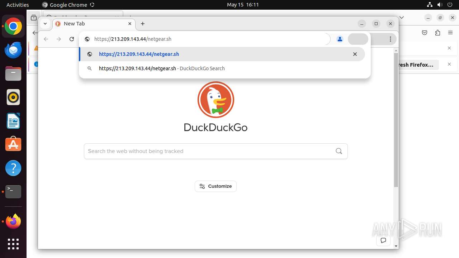Open the network status tray icon
The image size is (459, 258).
click(430, 5)
